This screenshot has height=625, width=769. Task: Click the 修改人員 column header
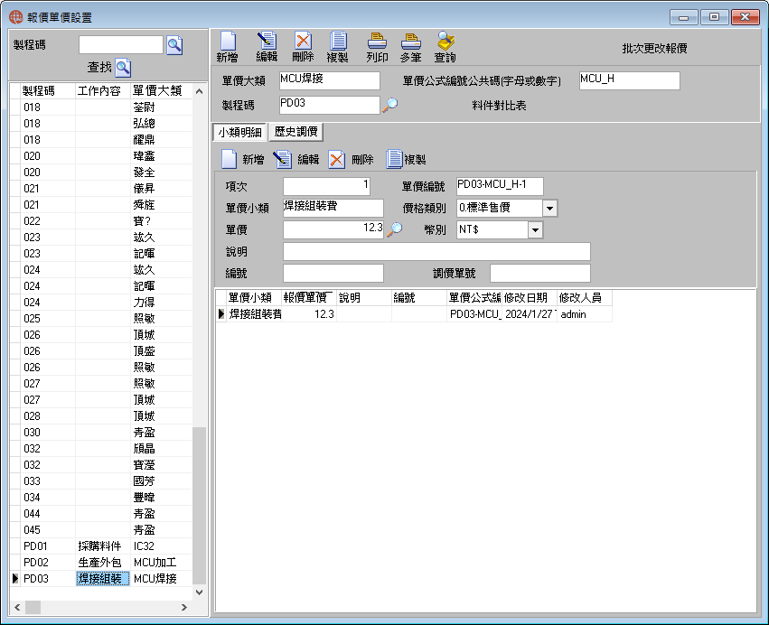pyautogui.click(x=584, y=297)
